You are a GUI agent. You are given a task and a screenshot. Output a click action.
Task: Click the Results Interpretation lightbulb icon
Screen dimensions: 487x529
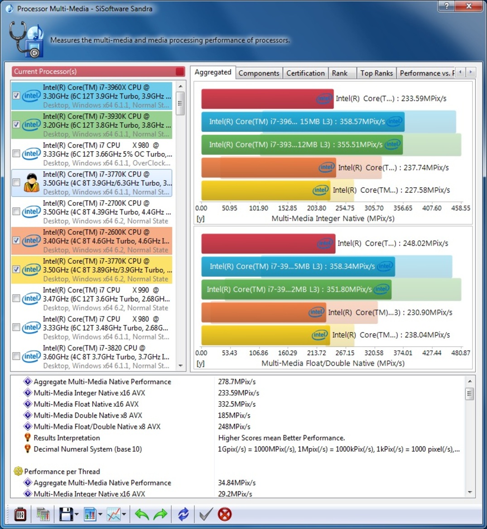tap(28, 438)
